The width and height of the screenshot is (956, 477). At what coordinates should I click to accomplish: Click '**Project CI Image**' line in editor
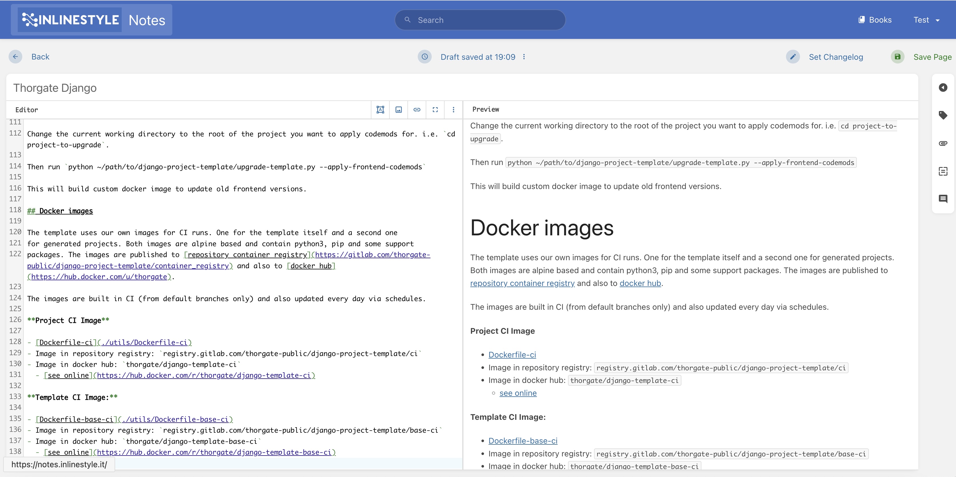[68, 320]
